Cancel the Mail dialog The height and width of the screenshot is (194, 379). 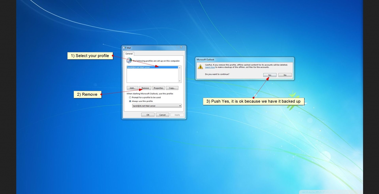(x=163, y=115)
